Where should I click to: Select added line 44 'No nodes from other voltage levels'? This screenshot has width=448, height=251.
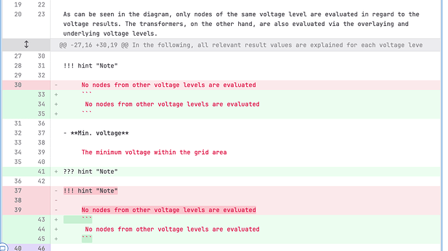click(172, 230)
